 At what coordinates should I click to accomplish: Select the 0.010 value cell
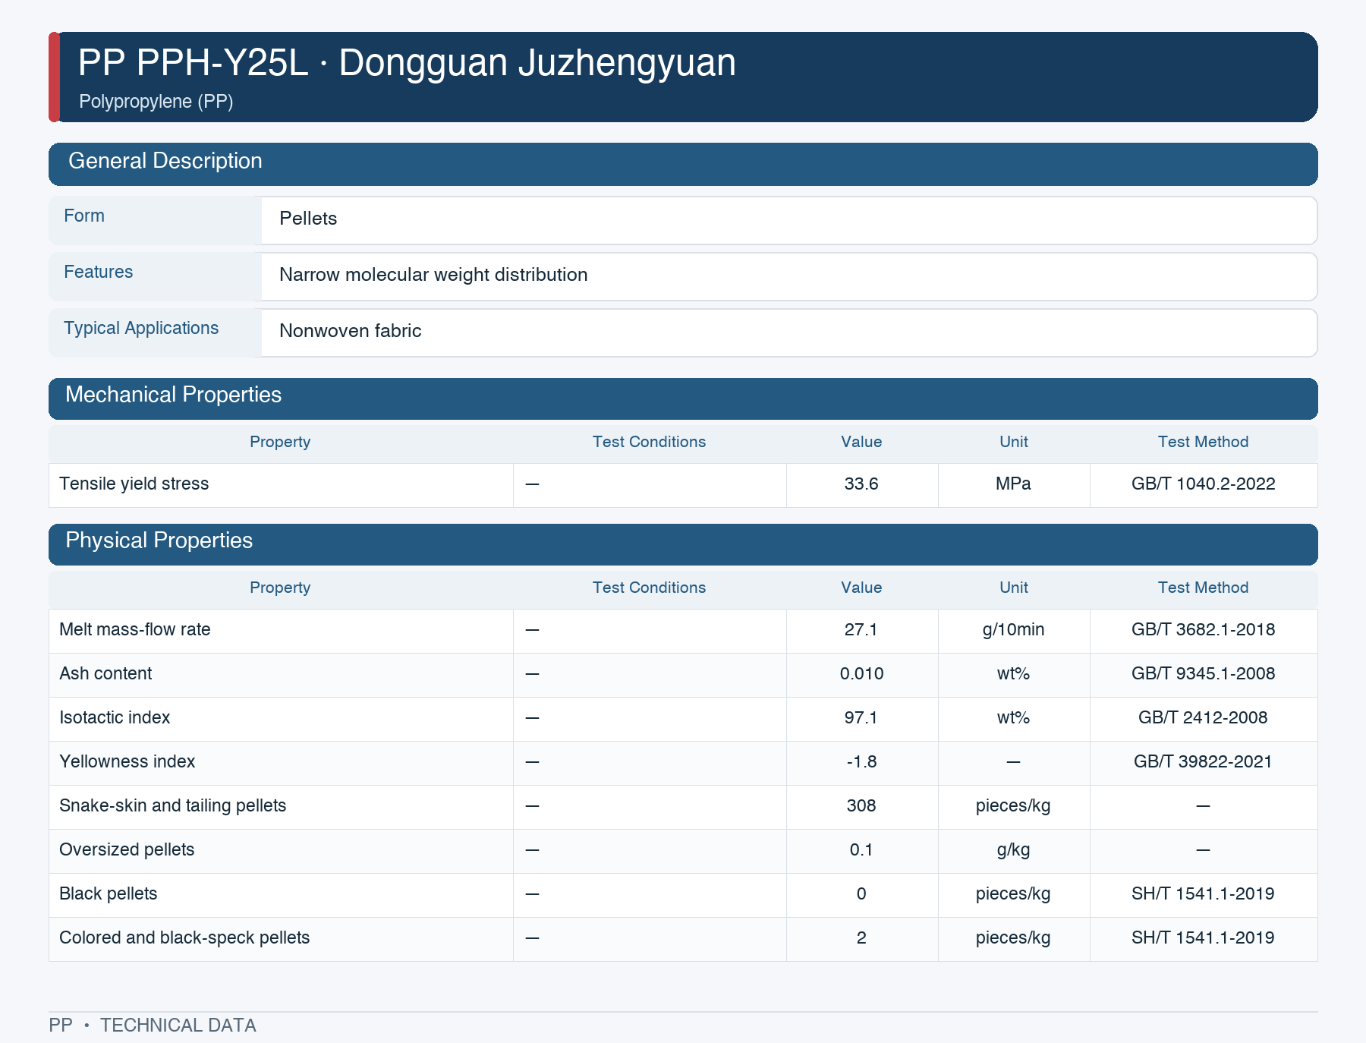coord(861,674)
